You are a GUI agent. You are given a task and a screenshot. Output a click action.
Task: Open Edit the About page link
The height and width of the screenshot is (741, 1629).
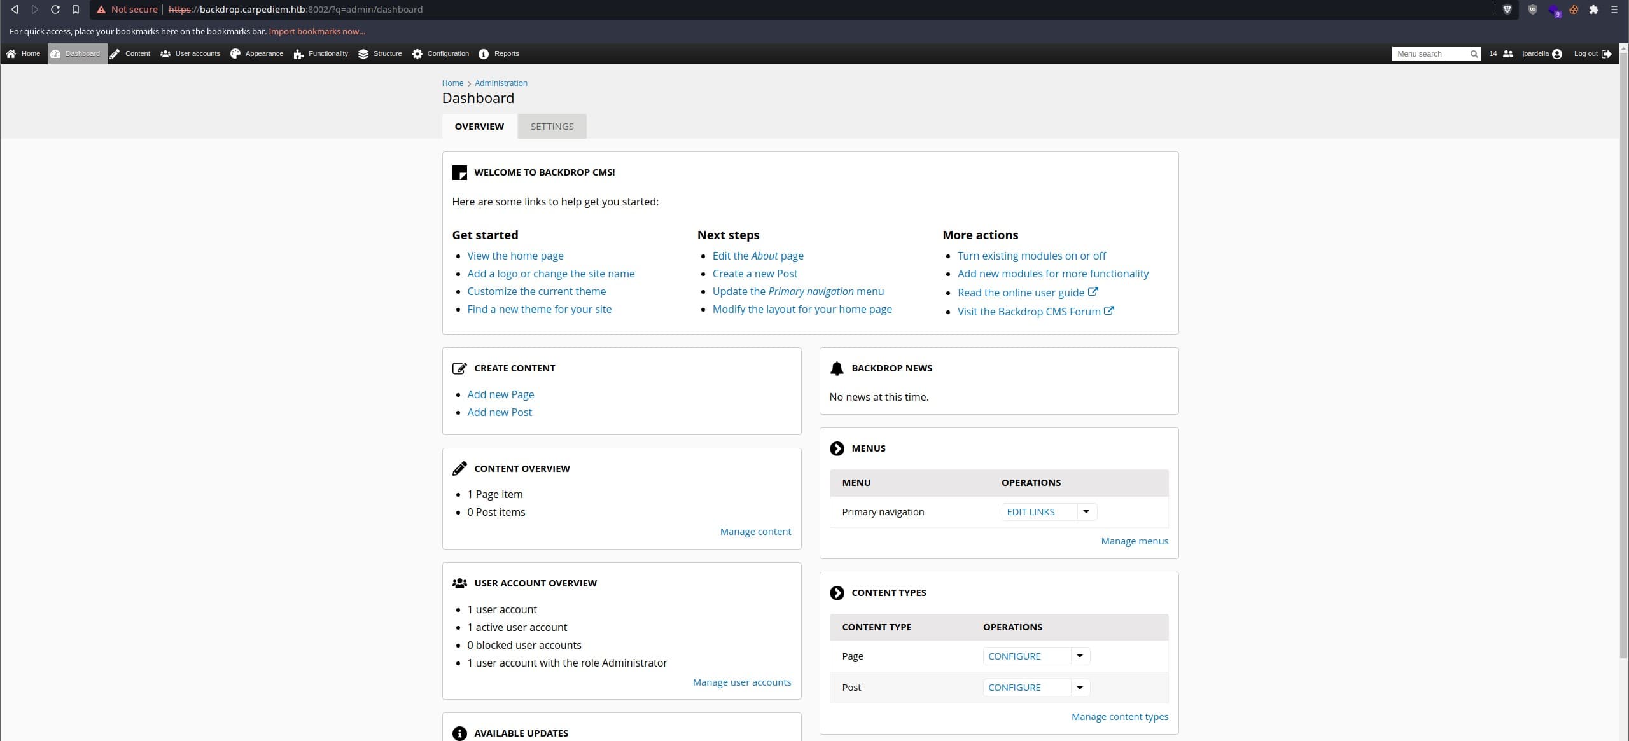758,256
